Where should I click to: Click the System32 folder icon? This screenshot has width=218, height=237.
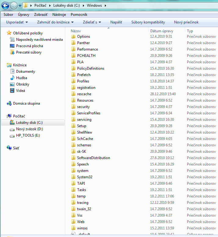tap(73, 177)
